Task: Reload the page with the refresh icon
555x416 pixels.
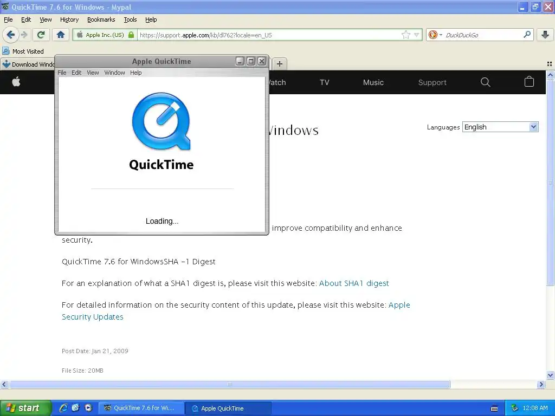Action: (41, 35)
